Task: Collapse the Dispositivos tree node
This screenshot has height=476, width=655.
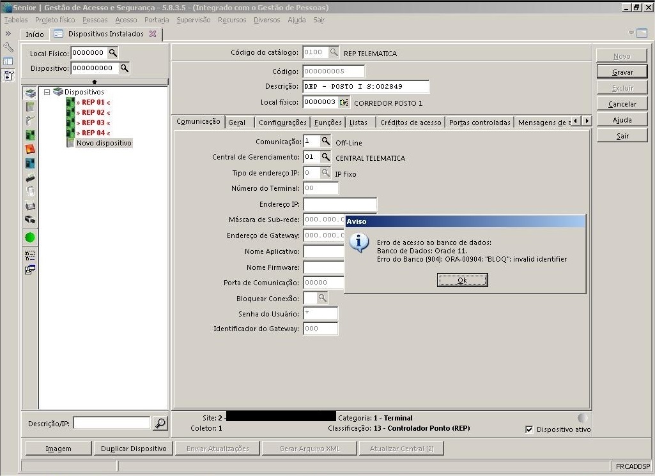Action: point(47,92)
